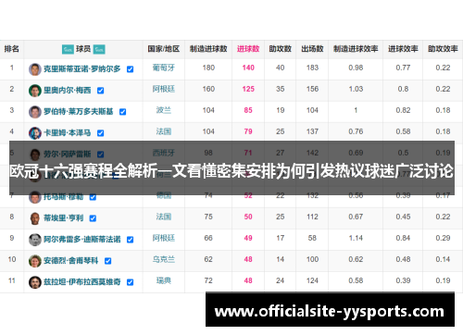Open player link 蒂埃里·亨利
The image size is (463, 335).
64,218
